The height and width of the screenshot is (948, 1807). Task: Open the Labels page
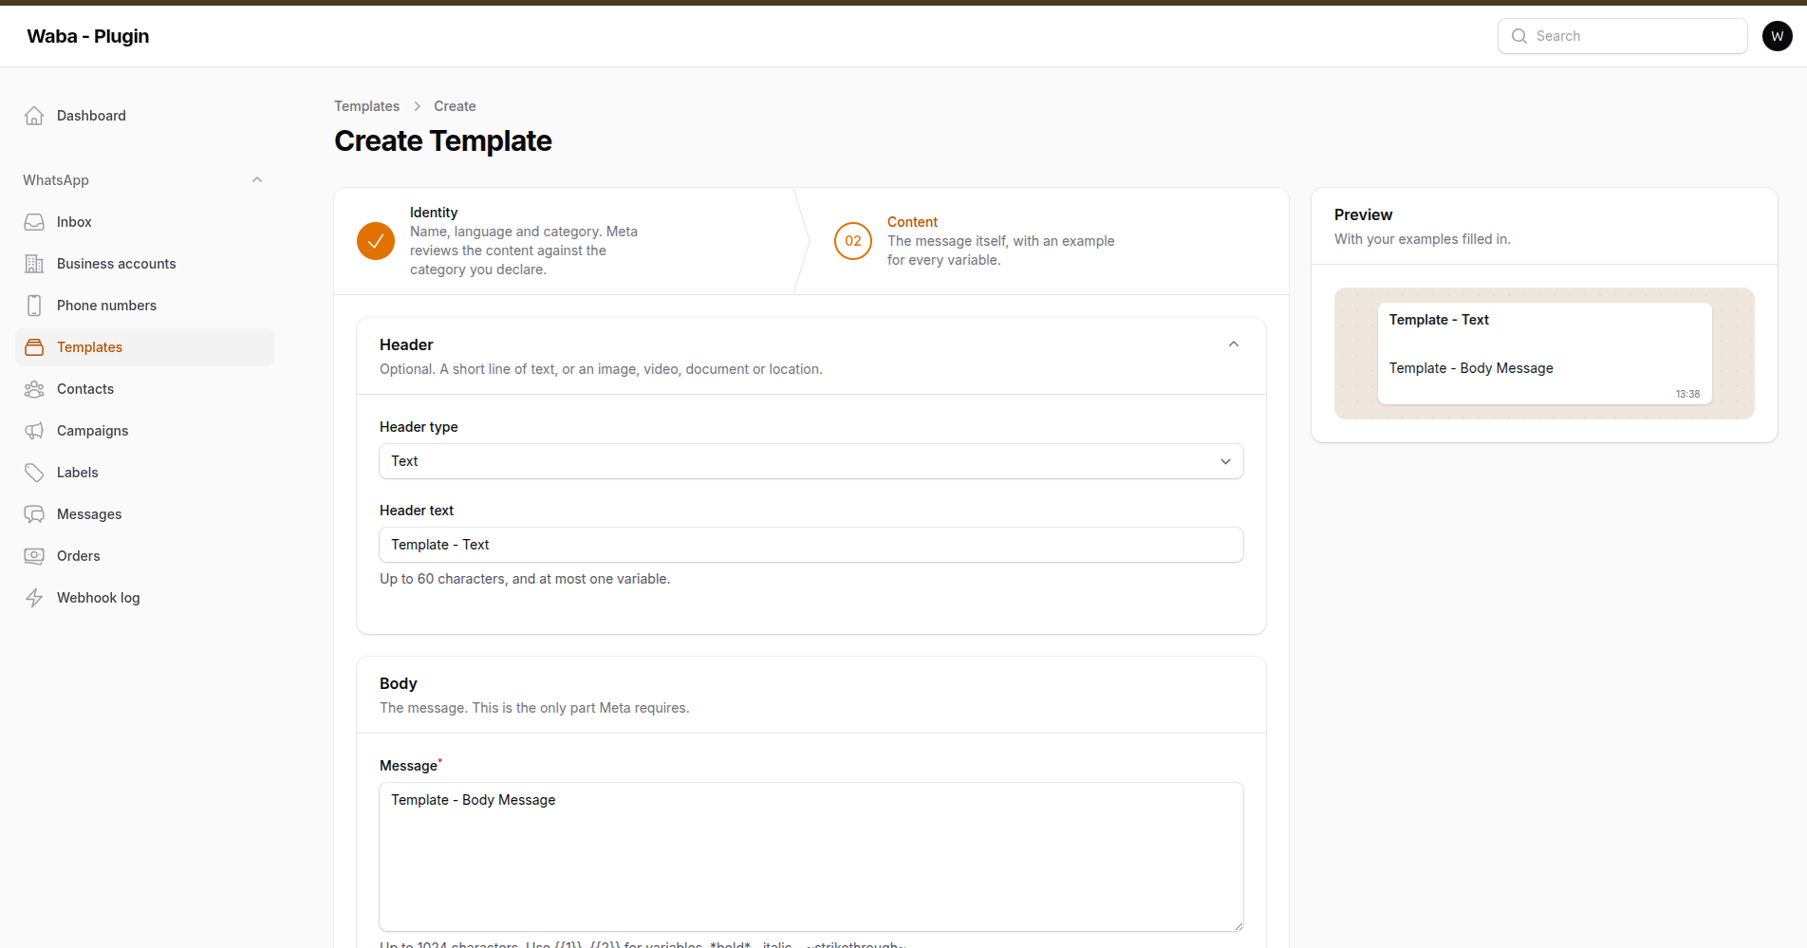[145, 473]
